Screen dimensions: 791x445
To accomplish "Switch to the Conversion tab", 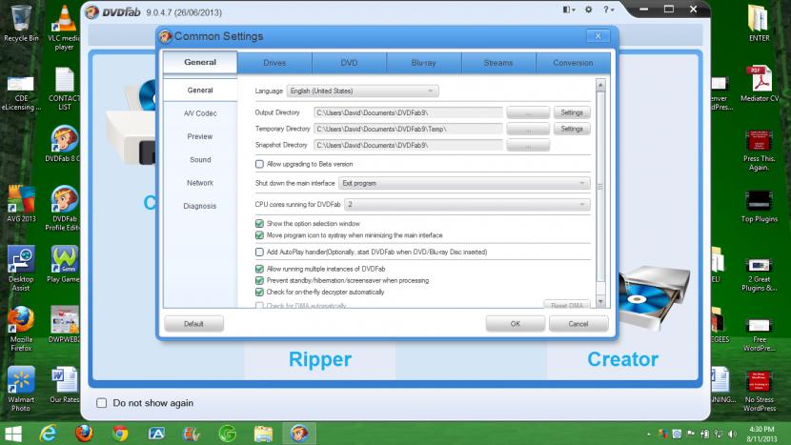I will coord(573,63).
